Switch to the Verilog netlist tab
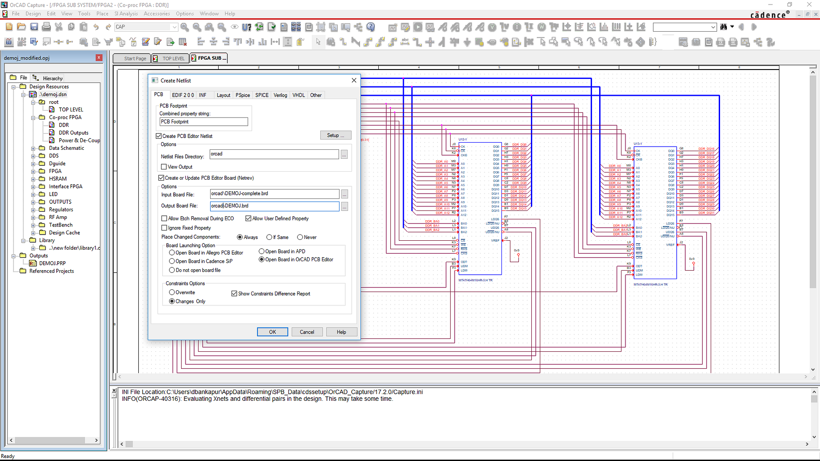Image resolution: width=820 pixels, height=461 pixels. 280,95
